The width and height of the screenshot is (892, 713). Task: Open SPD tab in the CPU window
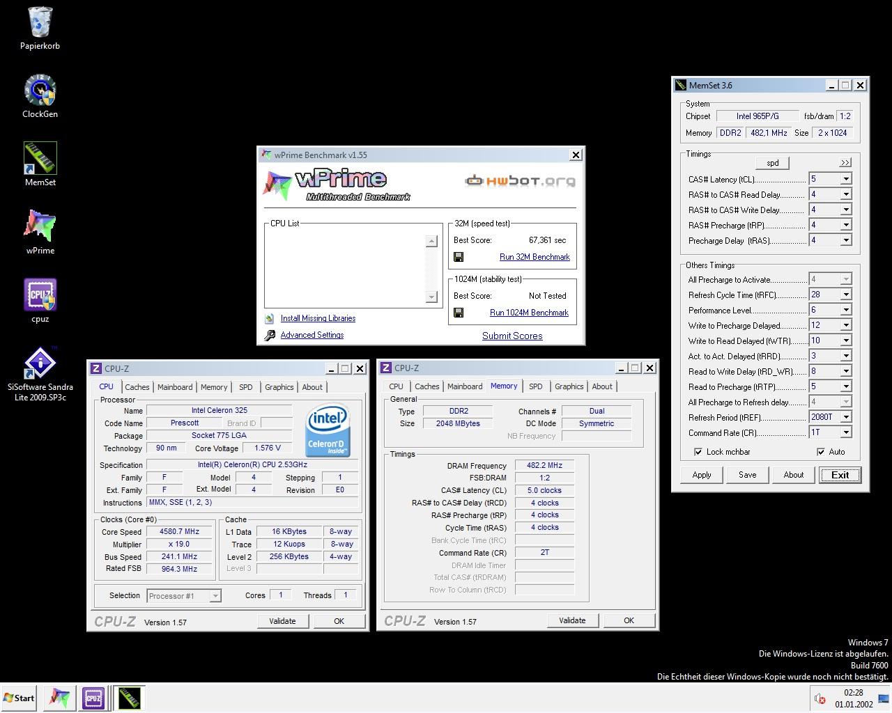click(246, 387)
